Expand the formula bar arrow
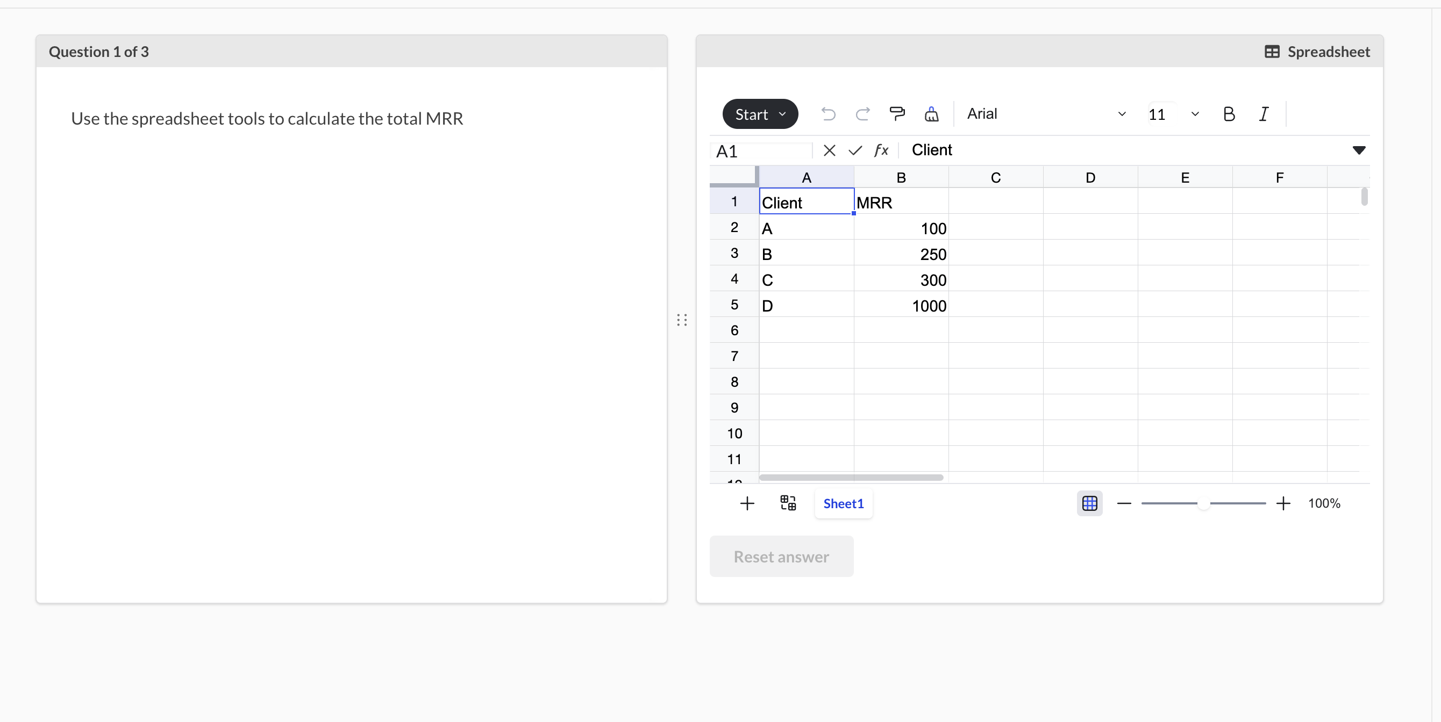This screenshot has height=722, width=1441. [x=1359, y=150]
